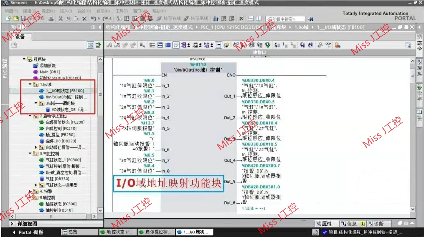Select I/O域状态_DB data block
424x237 pixels.
tap(65, 110)
